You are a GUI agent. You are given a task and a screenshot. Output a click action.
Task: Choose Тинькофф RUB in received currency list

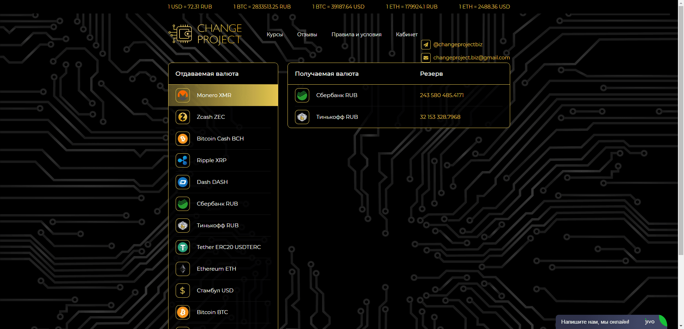coord(337,117)
